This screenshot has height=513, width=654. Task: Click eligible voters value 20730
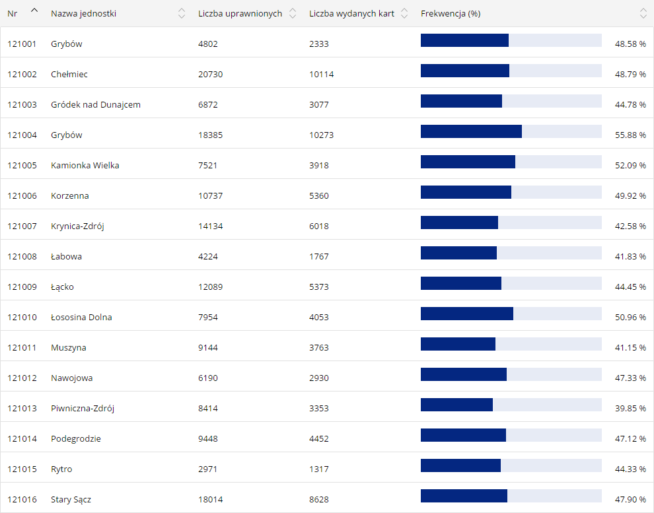pos(210,75)
